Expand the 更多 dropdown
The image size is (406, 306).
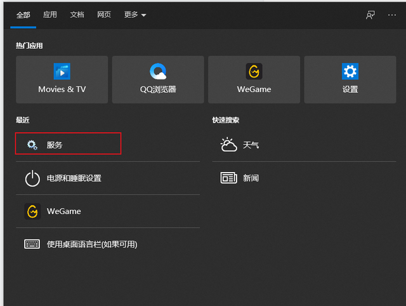135,15
